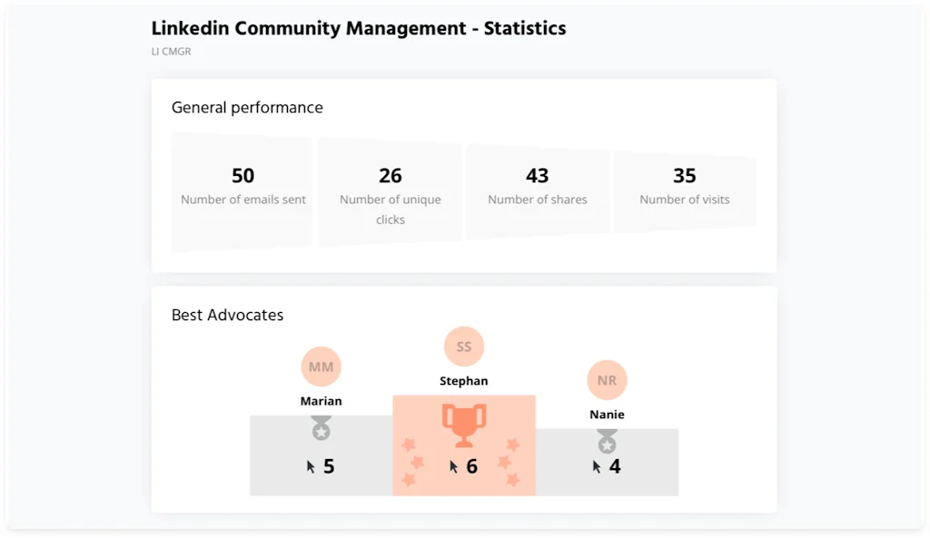Click the Linkedin Community Management page title

click(359, 28)
